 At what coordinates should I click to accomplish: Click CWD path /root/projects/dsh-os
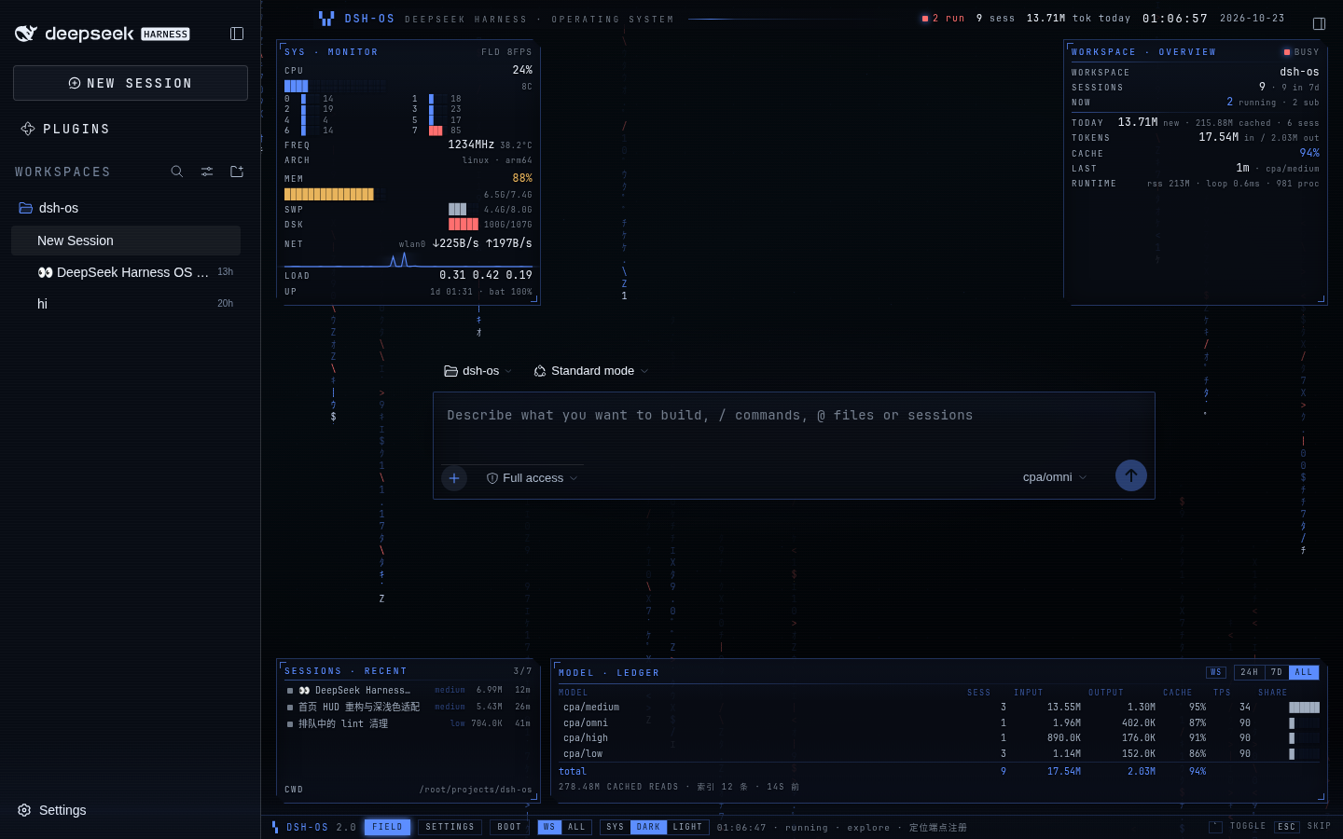476,790
